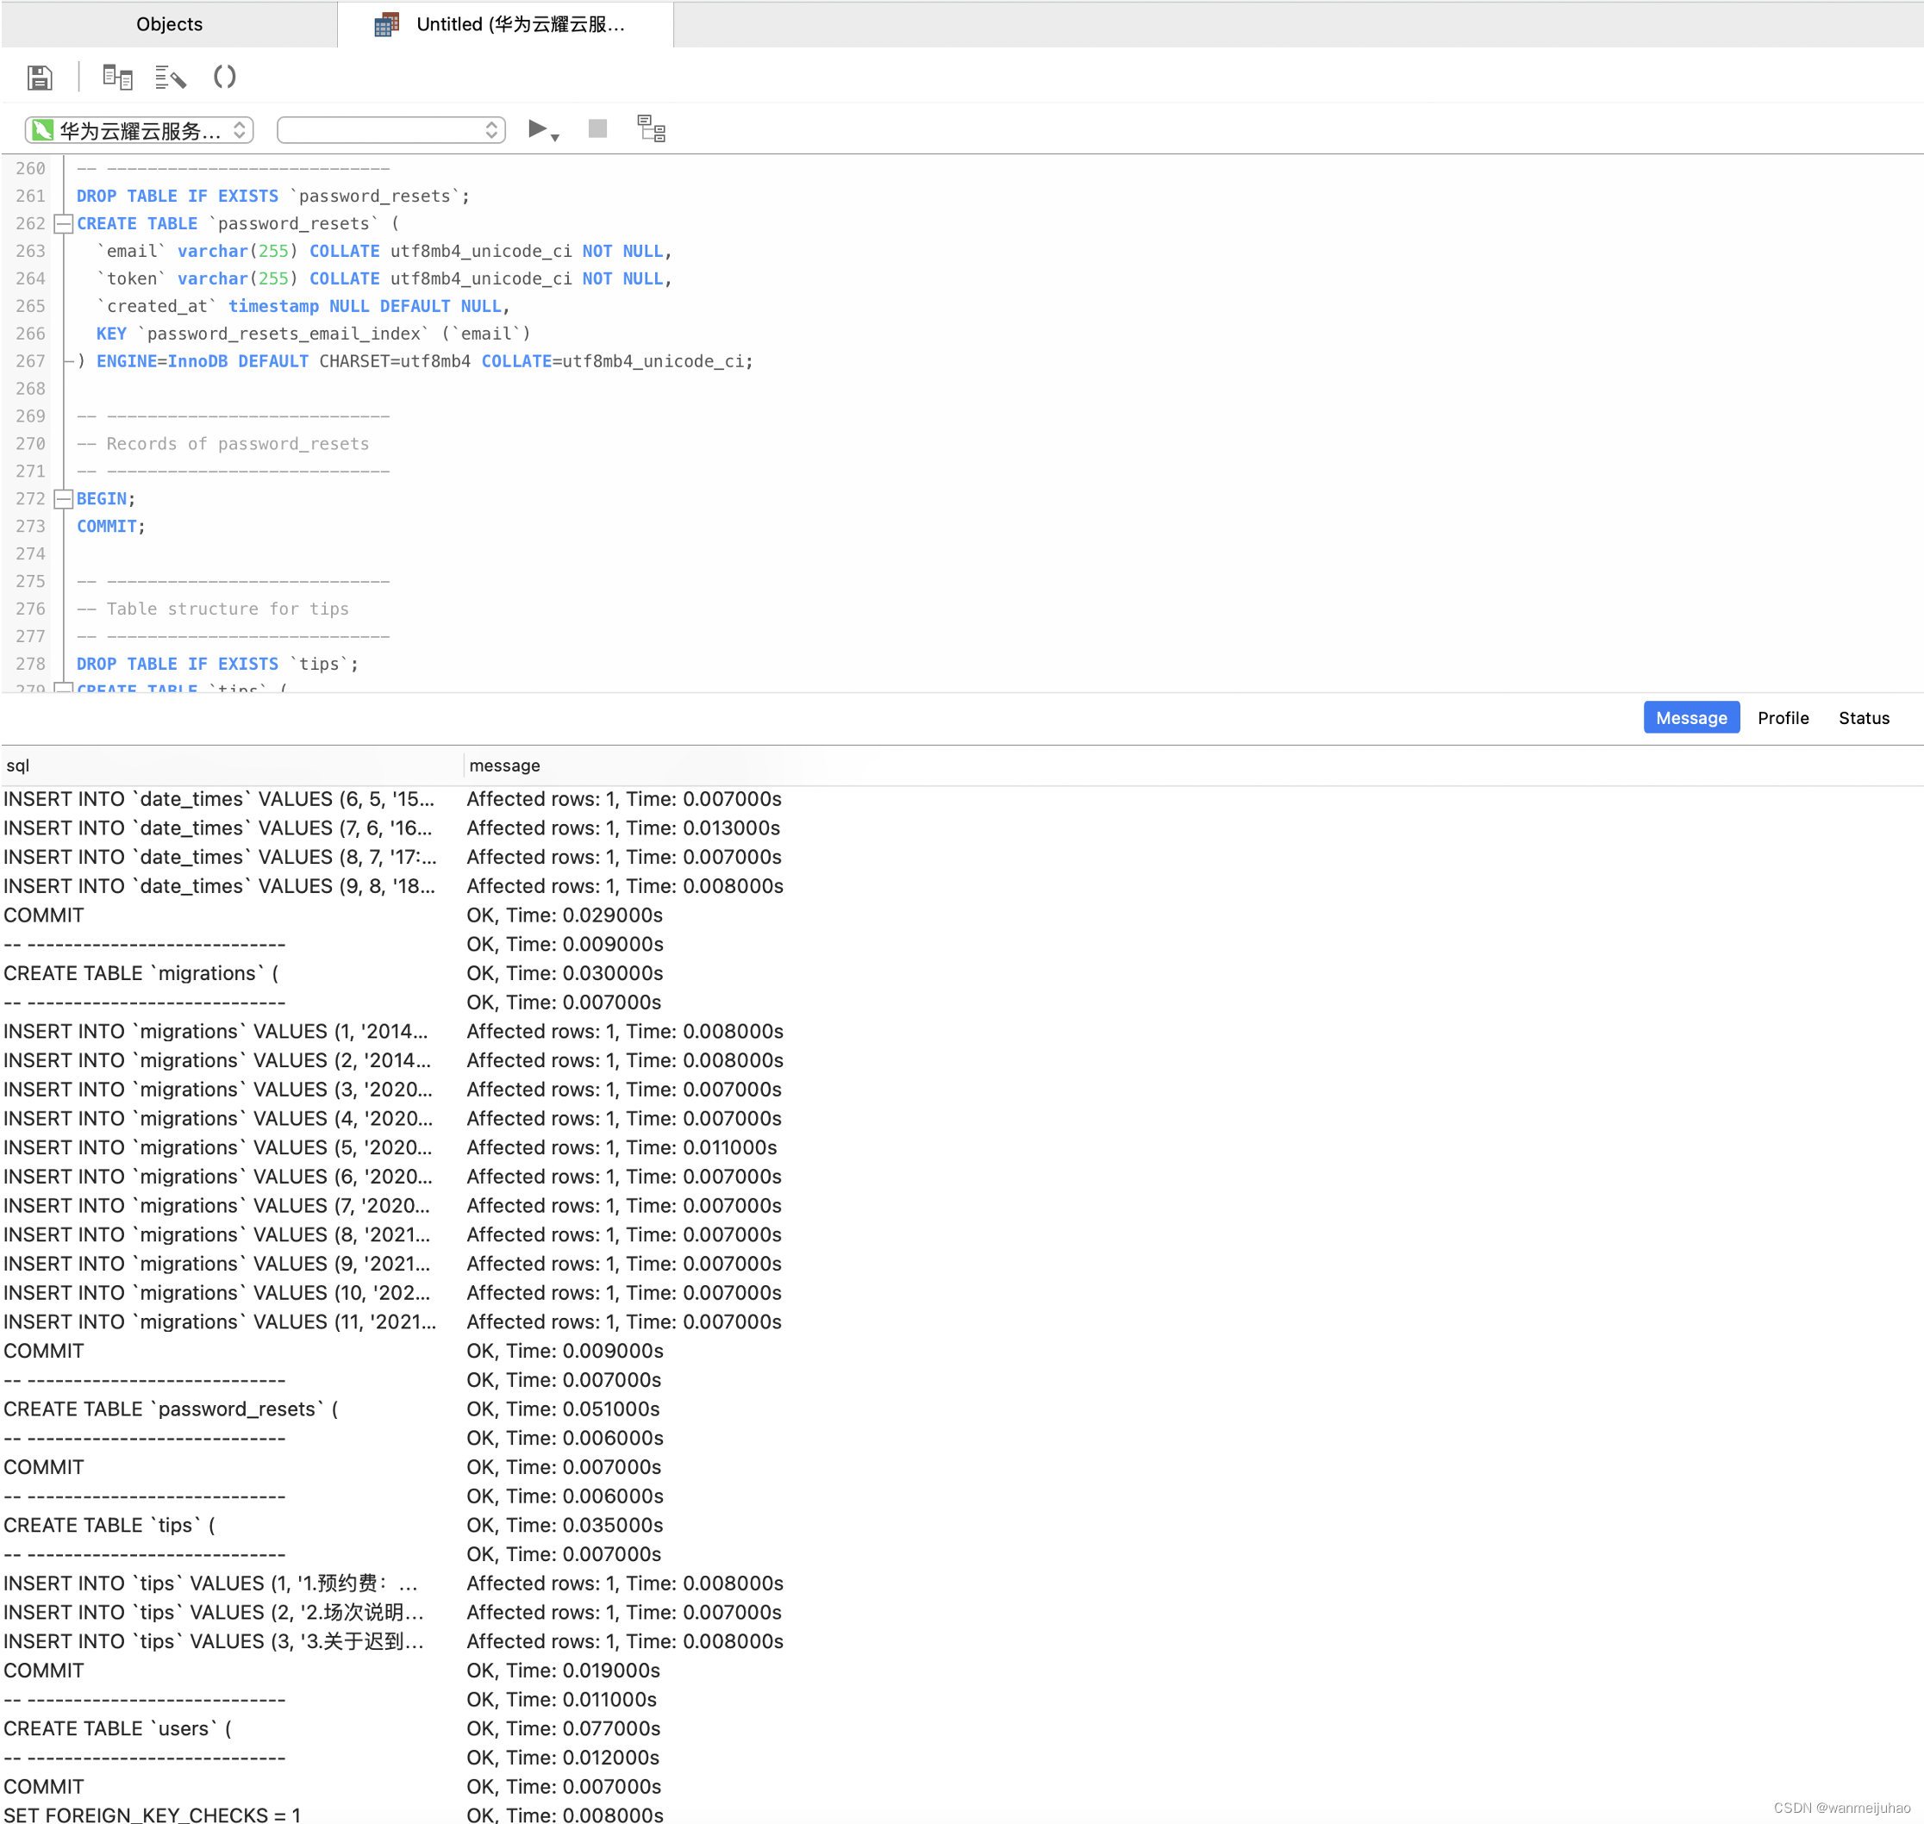Image resolution: width=1924 pixels, height=1824 pixels.
Task: Click the query format/beautify icon
Action: (168, 78)
